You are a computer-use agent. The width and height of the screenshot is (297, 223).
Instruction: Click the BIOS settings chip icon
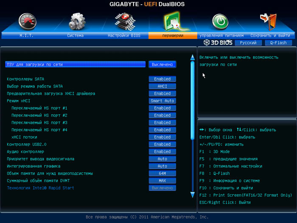tap(125, 21)
